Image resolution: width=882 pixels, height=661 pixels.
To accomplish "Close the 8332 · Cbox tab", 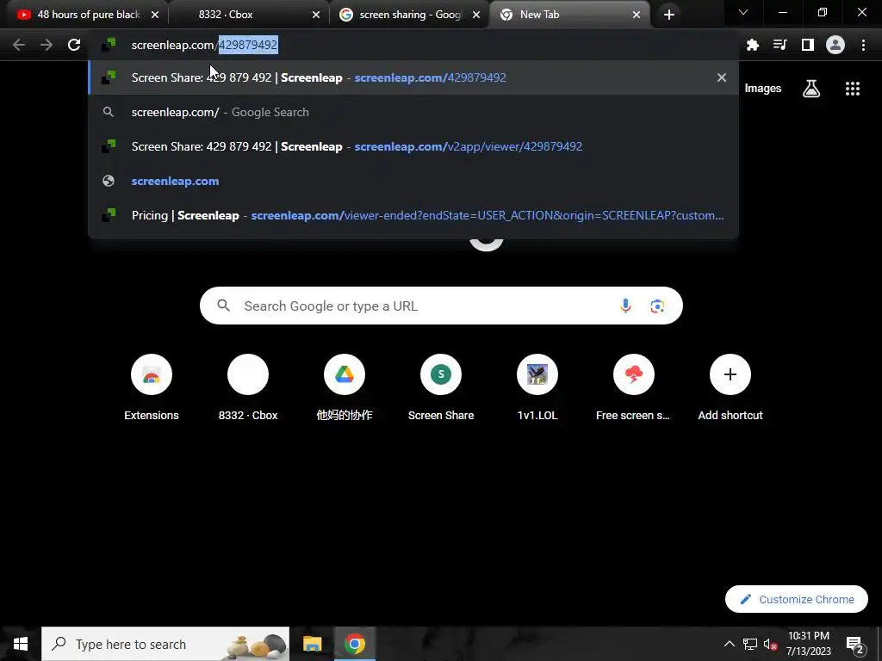I will (x=316, y=15).
